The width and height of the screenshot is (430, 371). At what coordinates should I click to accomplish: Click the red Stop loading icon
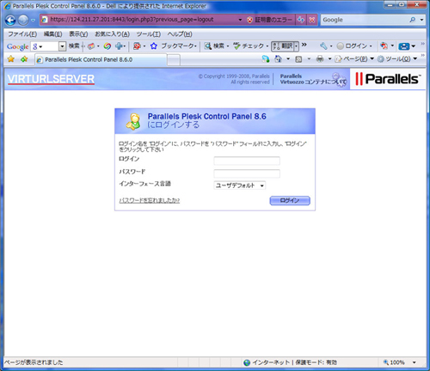point(312,20)
